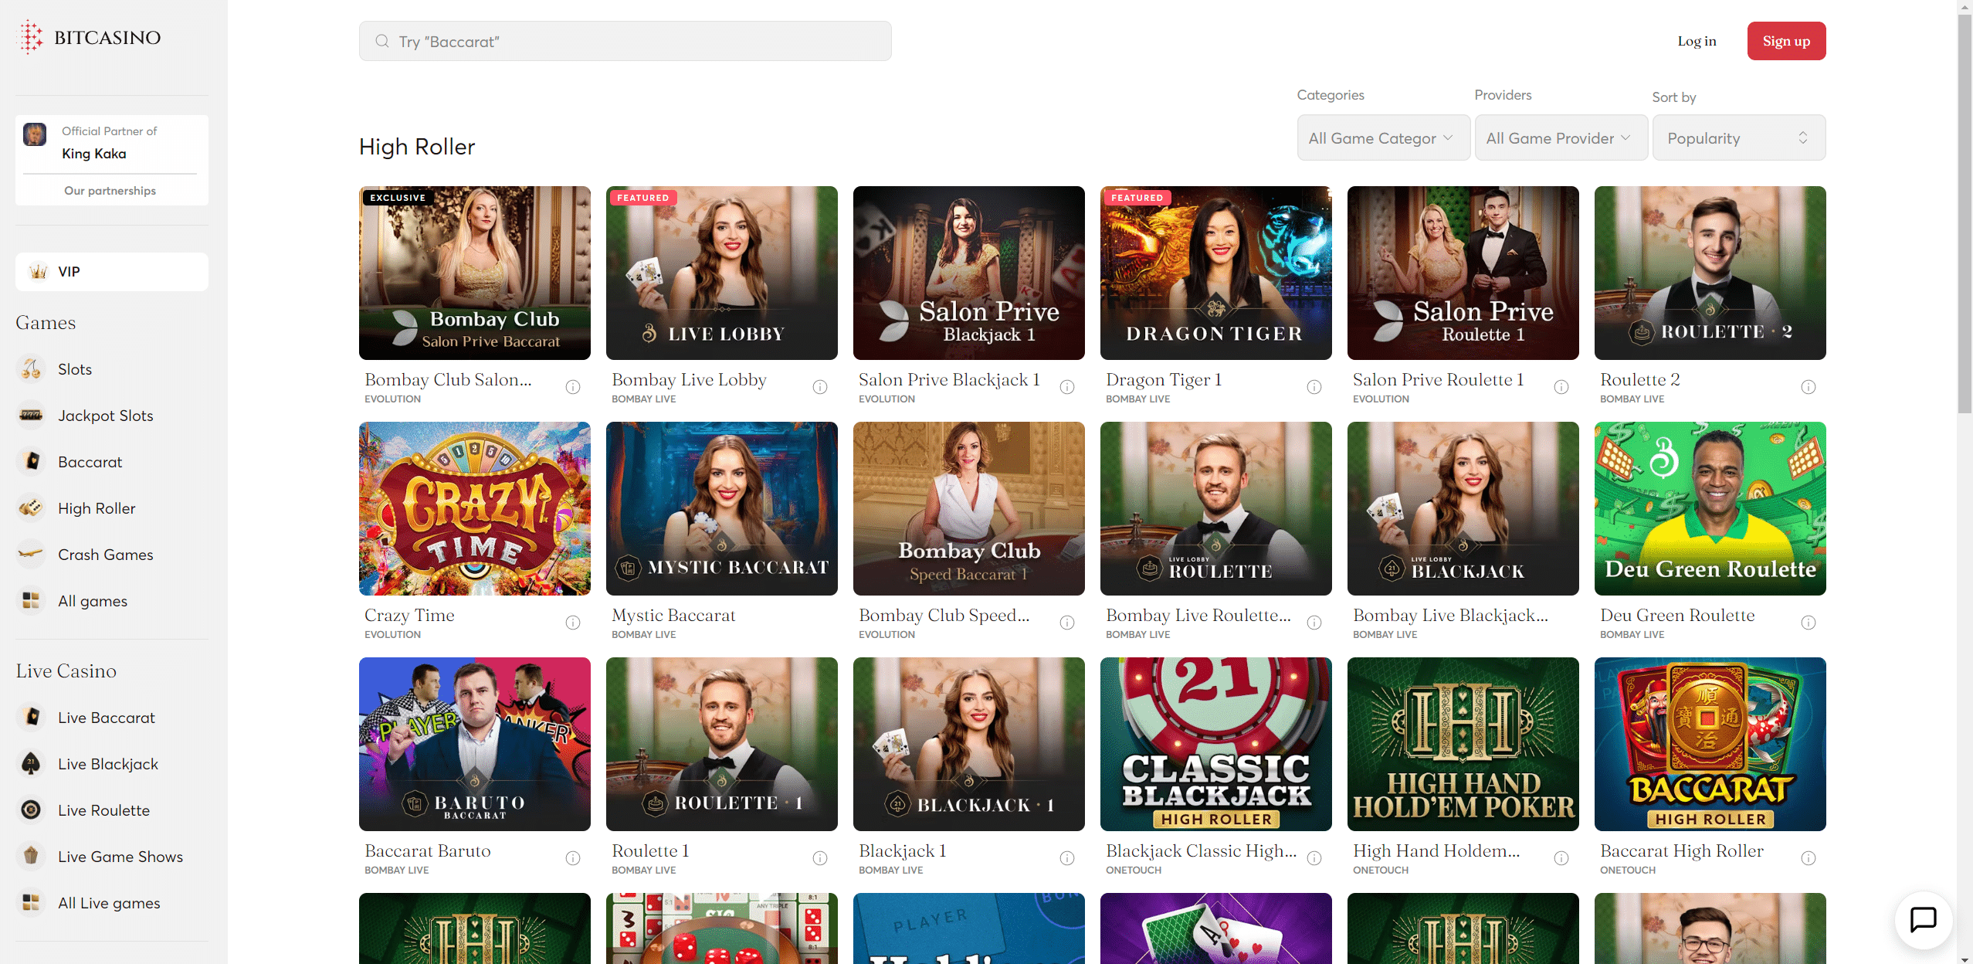Open the VIP crown icon
The image size is (1973, 964).
click(x=38, y=272)
